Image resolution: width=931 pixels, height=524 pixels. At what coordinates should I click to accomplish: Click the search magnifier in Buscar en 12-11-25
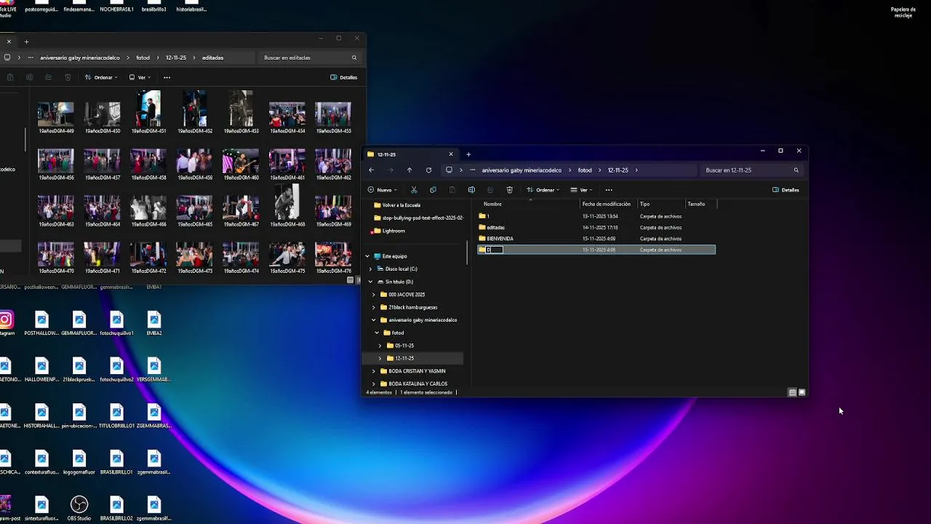(x=796, y=170)
